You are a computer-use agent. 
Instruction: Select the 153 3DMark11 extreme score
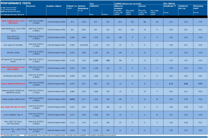pyautogui.click(x=108, y=84)
